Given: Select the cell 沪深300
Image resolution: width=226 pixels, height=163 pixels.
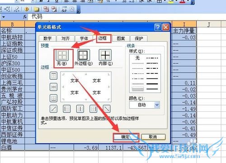Looking at the screenshot, I should point(12,63).
